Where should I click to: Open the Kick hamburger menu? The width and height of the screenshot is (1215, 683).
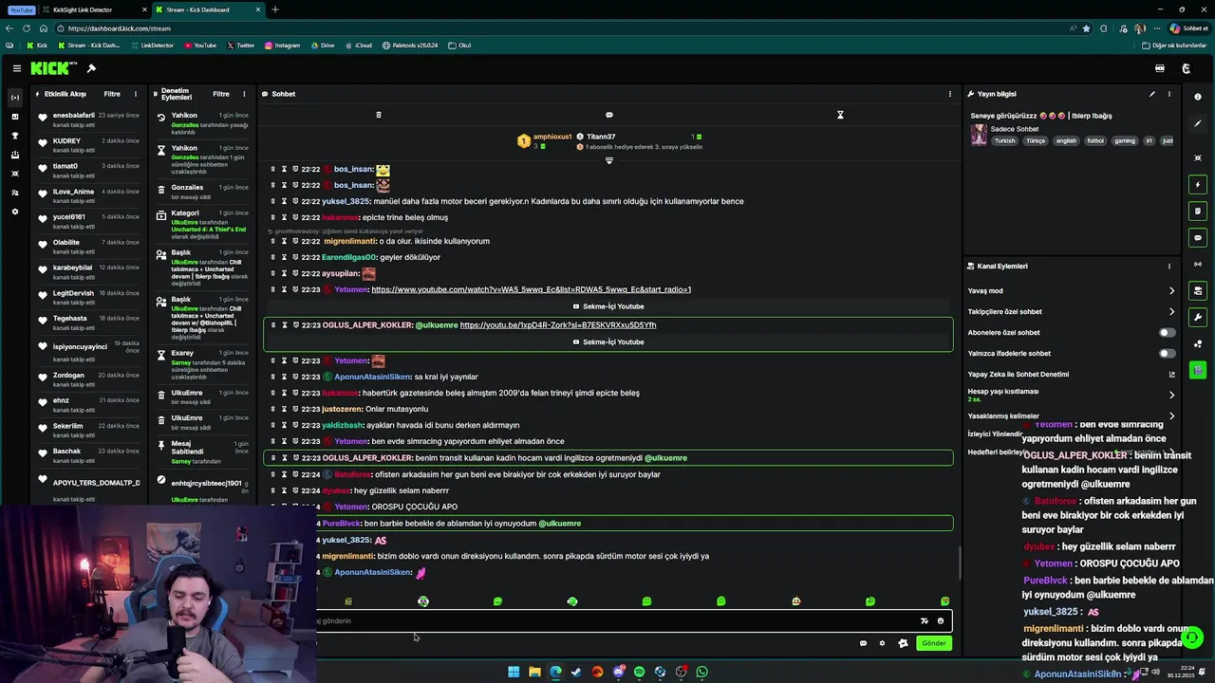tap(17, 68)
